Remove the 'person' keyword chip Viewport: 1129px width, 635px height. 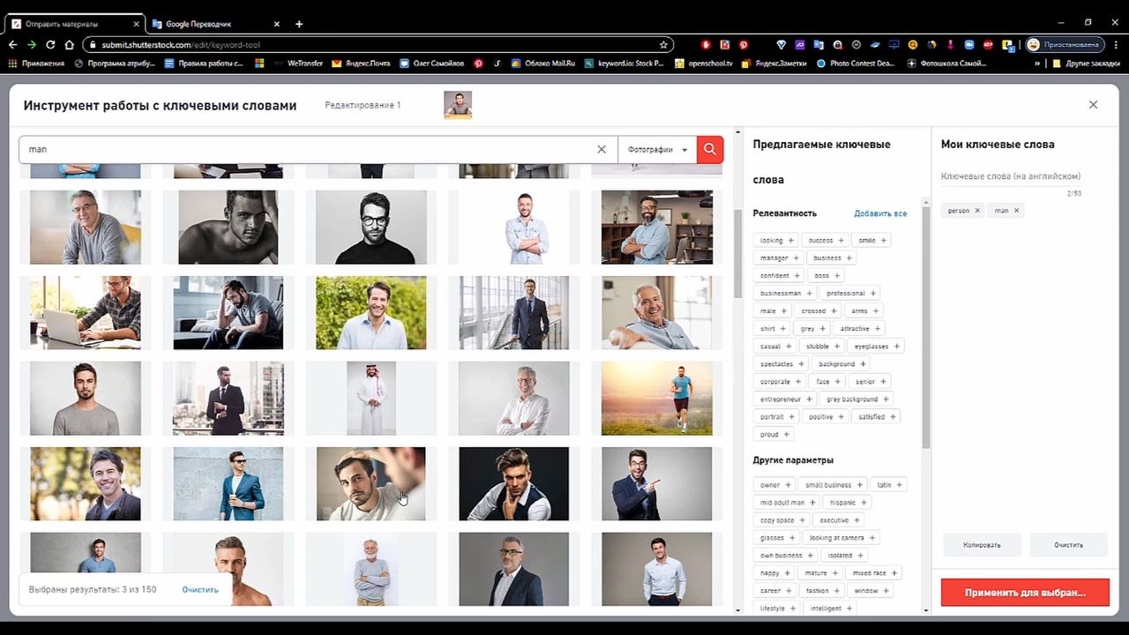pyautogui.click(x=977, y=211)
